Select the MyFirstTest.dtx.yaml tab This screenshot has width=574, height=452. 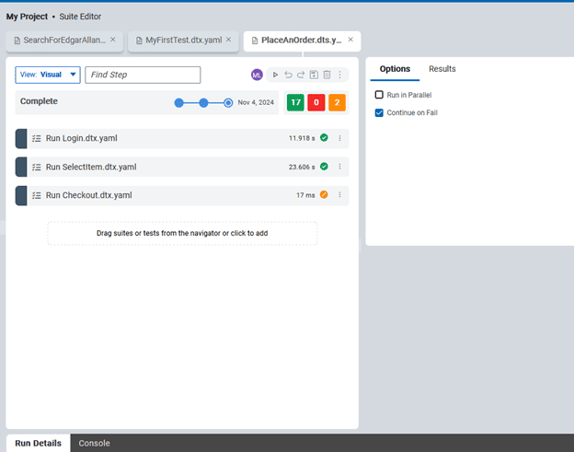(183, 41)
